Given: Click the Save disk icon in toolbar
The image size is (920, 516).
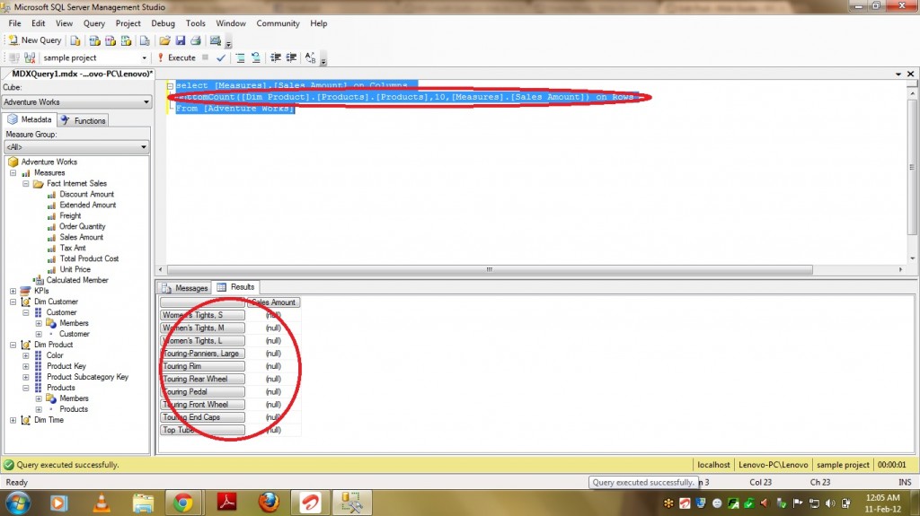Looking at the screenshot, I should click(181, 40).
